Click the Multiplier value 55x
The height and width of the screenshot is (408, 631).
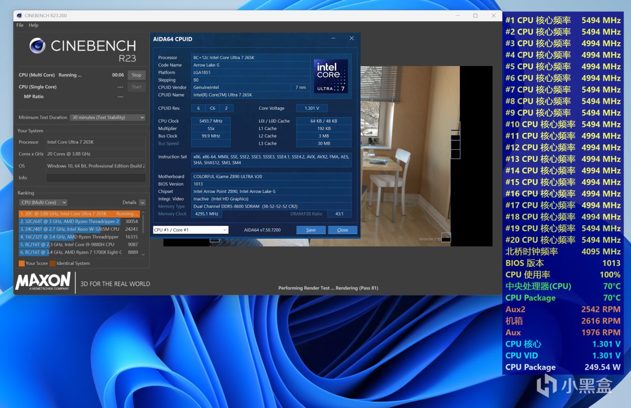tap(211, 128)
